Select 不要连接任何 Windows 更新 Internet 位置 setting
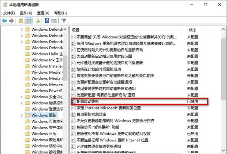Viewport: 227px width, 154px height. [x=112, y=140]
